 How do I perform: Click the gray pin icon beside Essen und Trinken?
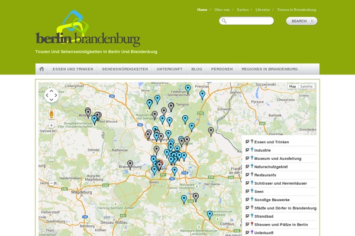click(252, 142)
